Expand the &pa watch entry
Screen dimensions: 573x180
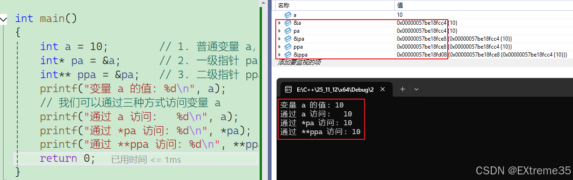point(279,38)
